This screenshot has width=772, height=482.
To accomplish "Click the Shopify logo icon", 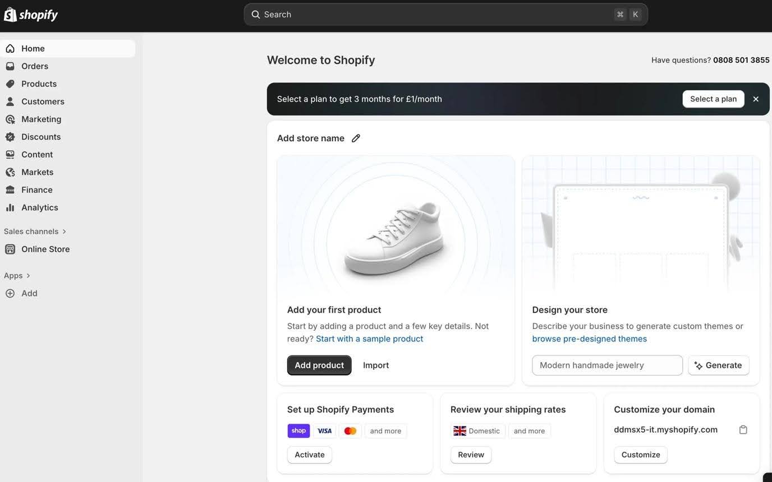I will pyautogui.click(x=10, y=15).
